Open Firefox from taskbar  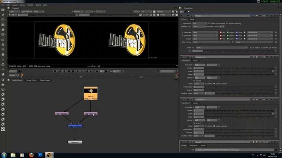(x=31, y=155)
